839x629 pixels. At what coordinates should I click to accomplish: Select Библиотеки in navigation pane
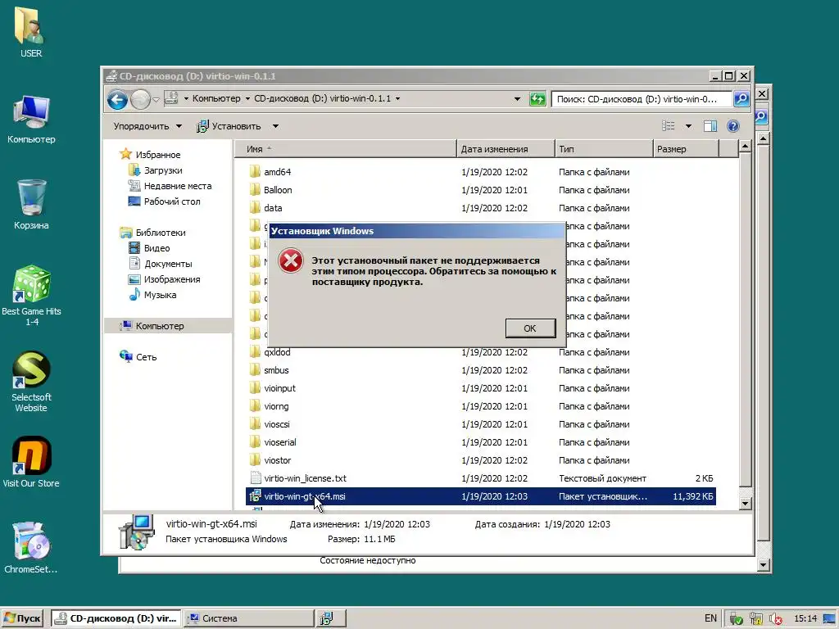161,233
